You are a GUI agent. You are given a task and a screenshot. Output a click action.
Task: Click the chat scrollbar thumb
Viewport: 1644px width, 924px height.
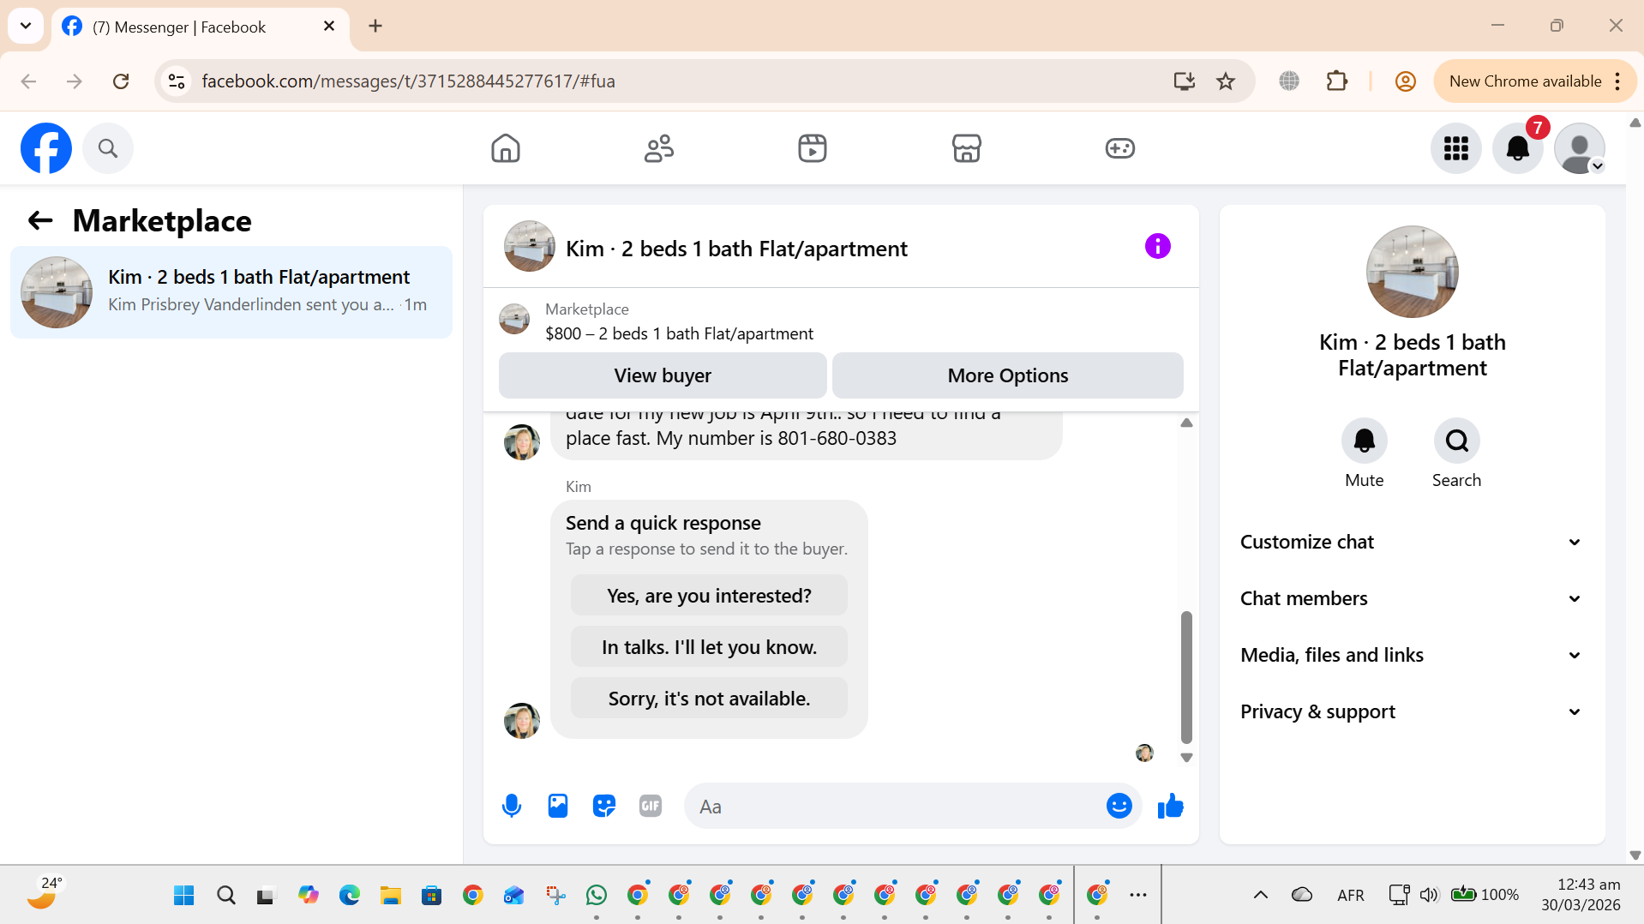pos(1186,677)
